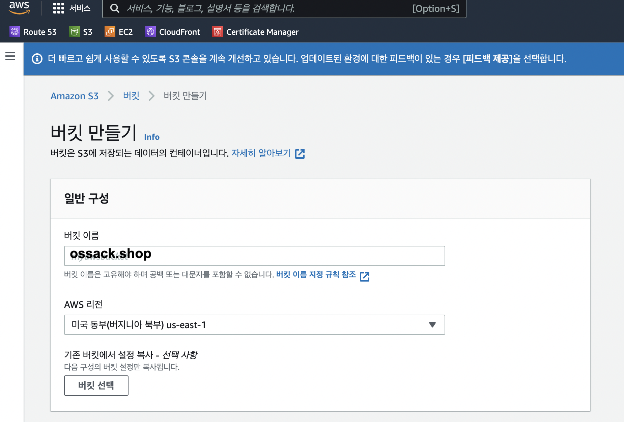Click the Route 53 service icon
624x422 pixels.
15,32
